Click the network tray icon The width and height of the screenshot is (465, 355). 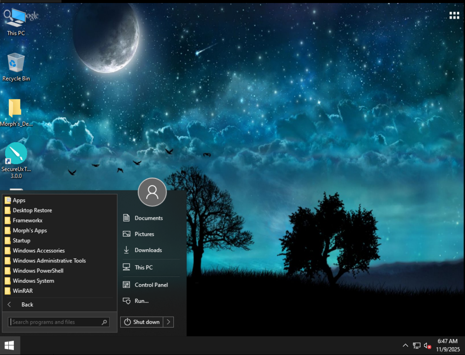pos(417,345)
